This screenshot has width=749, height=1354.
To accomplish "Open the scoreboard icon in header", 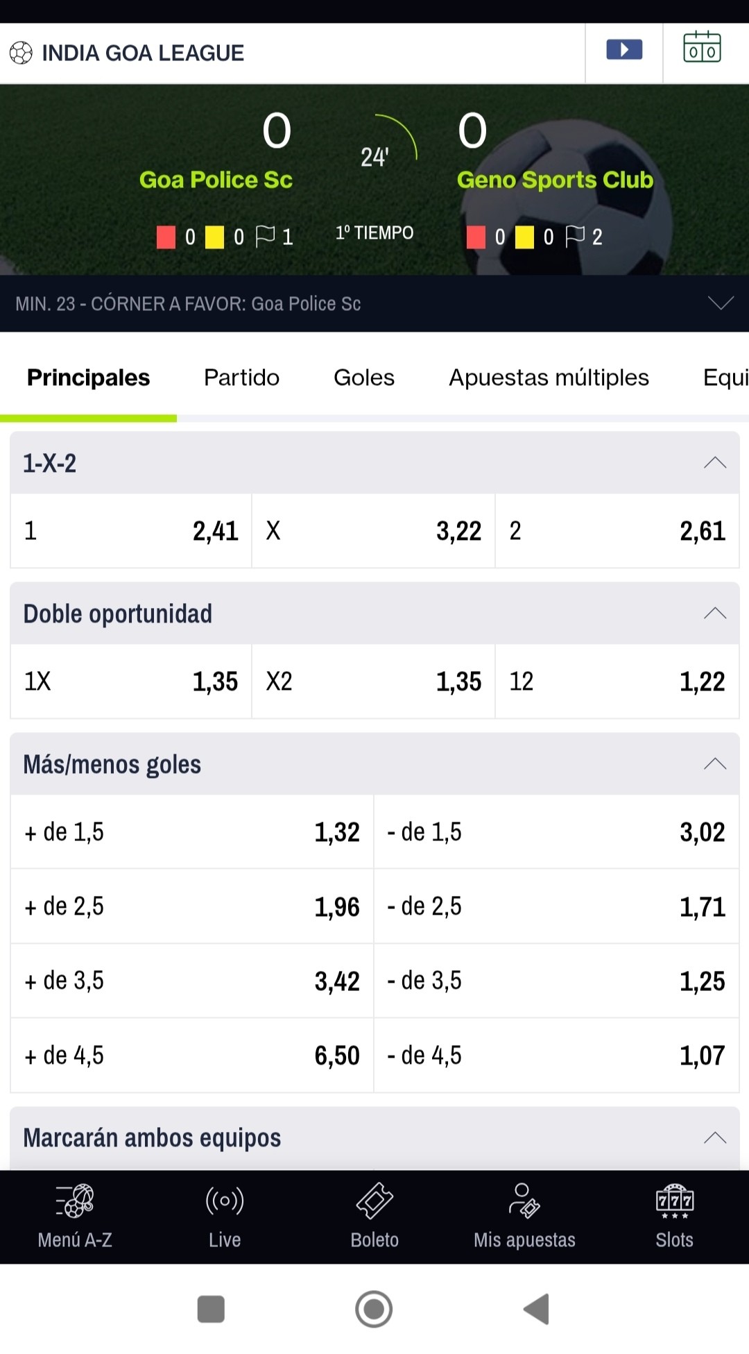I will click(x=702, y=48).
